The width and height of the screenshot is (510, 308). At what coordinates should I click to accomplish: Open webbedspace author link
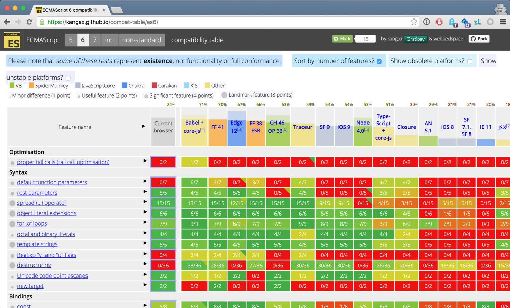448,39
